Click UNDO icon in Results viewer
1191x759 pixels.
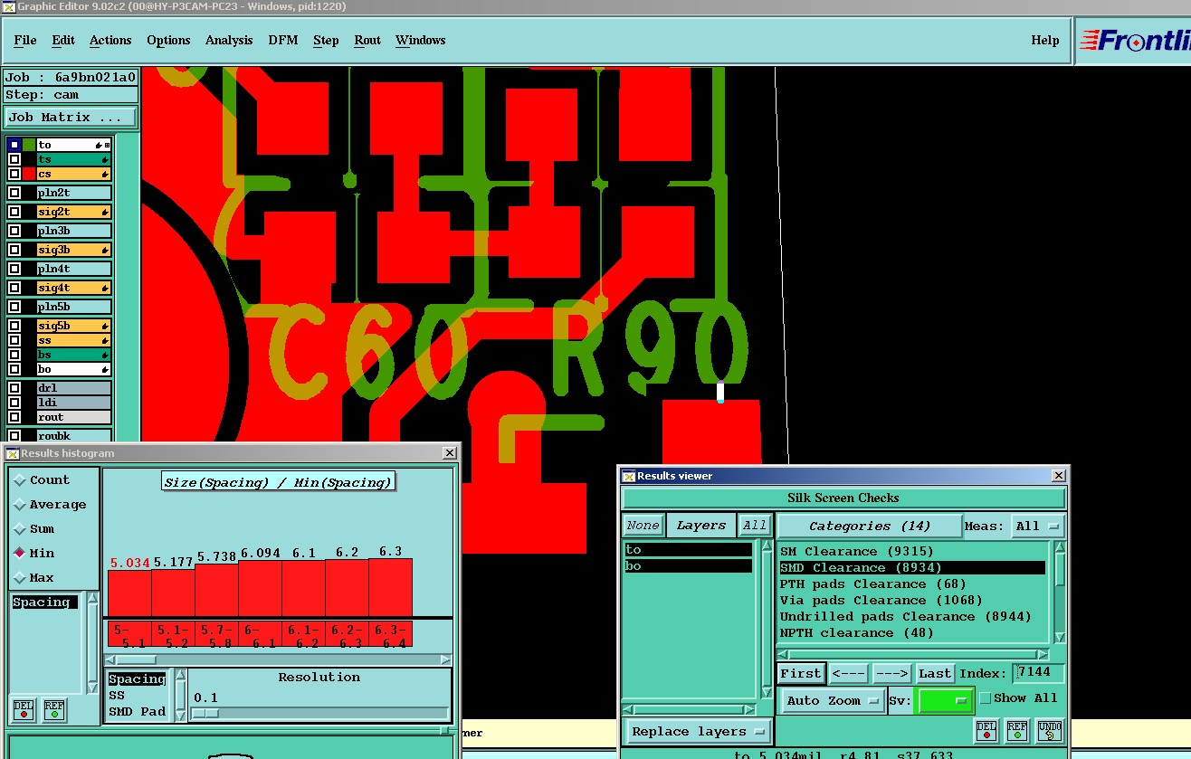pyautogui.click(x=1049, y=730)
